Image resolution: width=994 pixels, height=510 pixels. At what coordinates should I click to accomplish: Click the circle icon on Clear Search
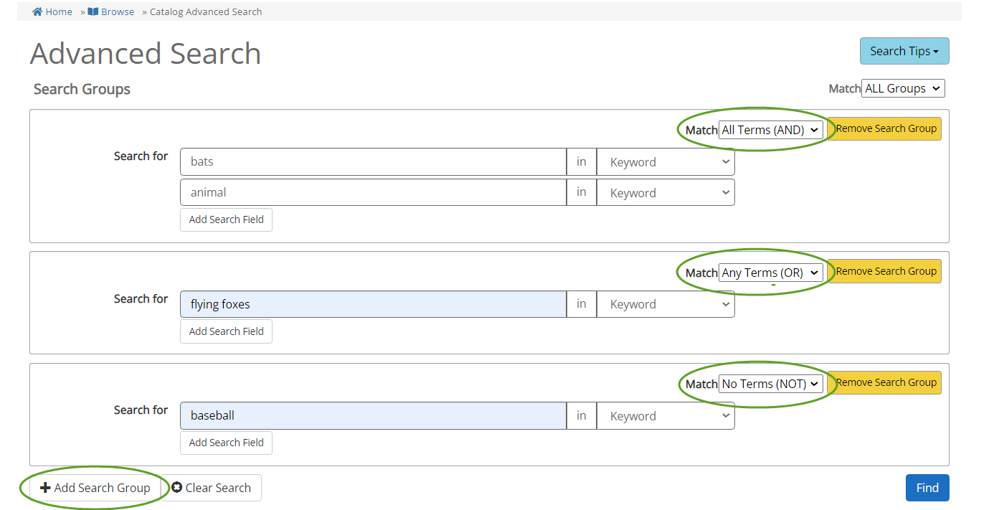pyautogui.click(x=177, y=488)
